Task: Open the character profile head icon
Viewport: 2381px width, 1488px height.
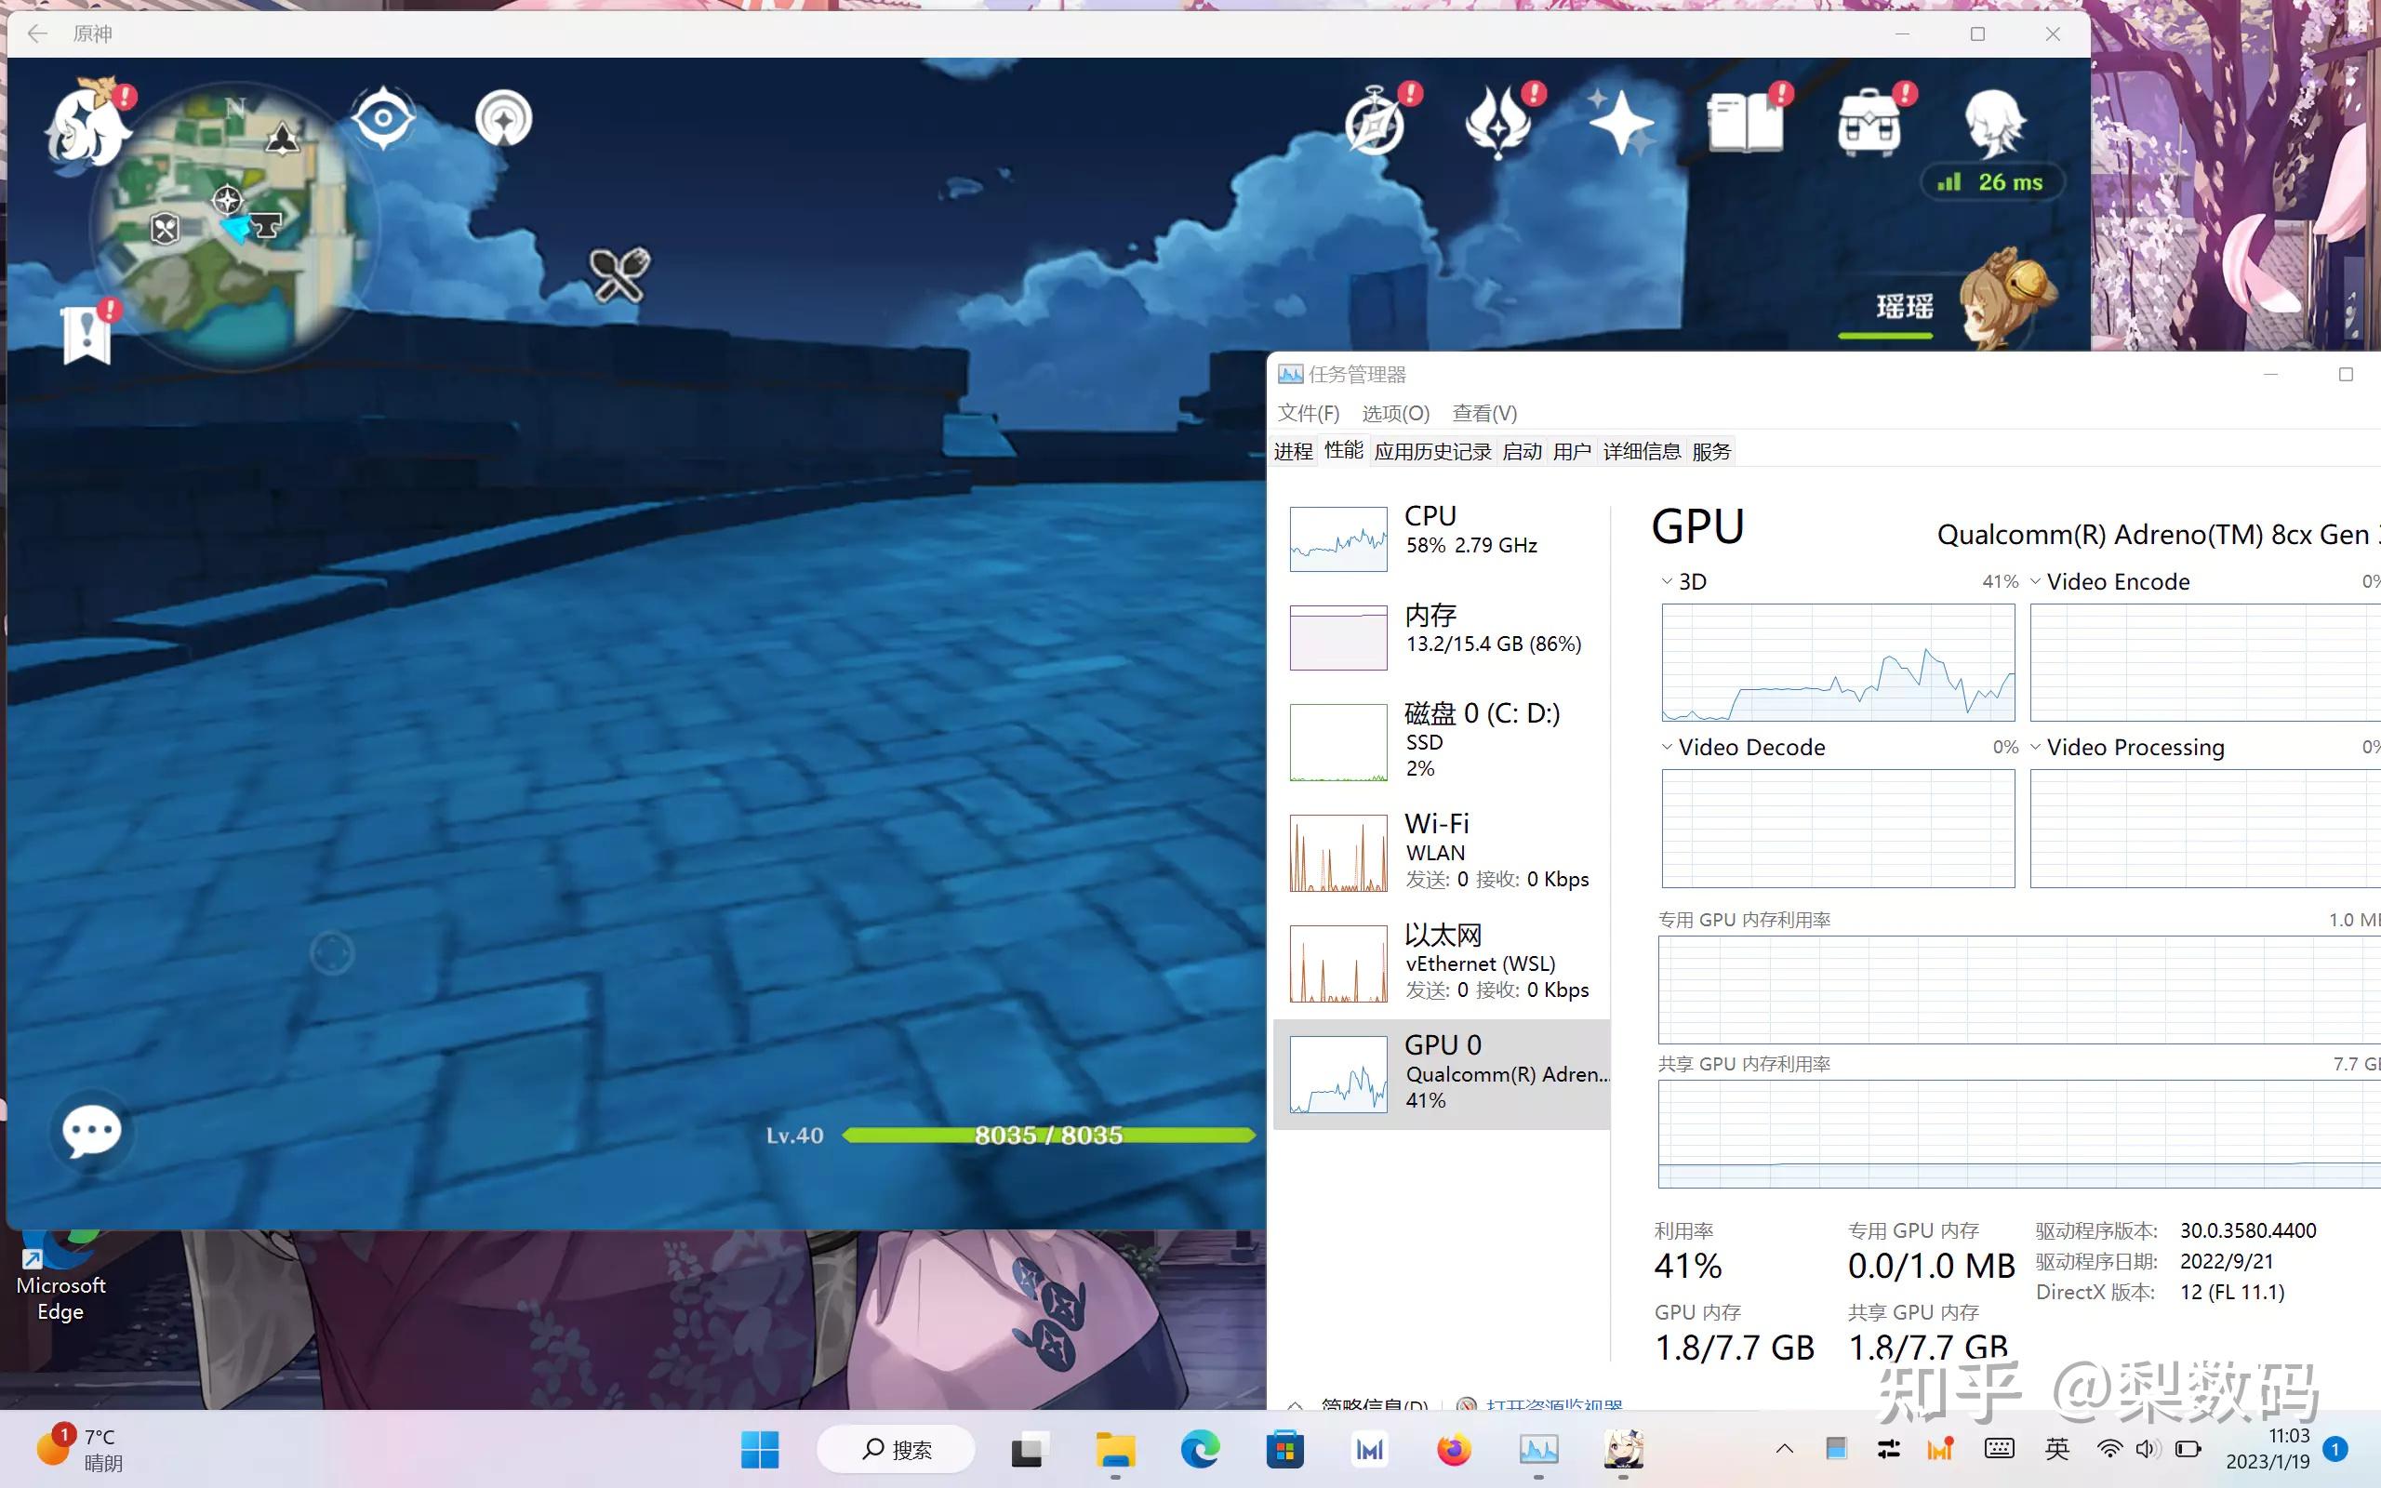Action: (1994, 123)
